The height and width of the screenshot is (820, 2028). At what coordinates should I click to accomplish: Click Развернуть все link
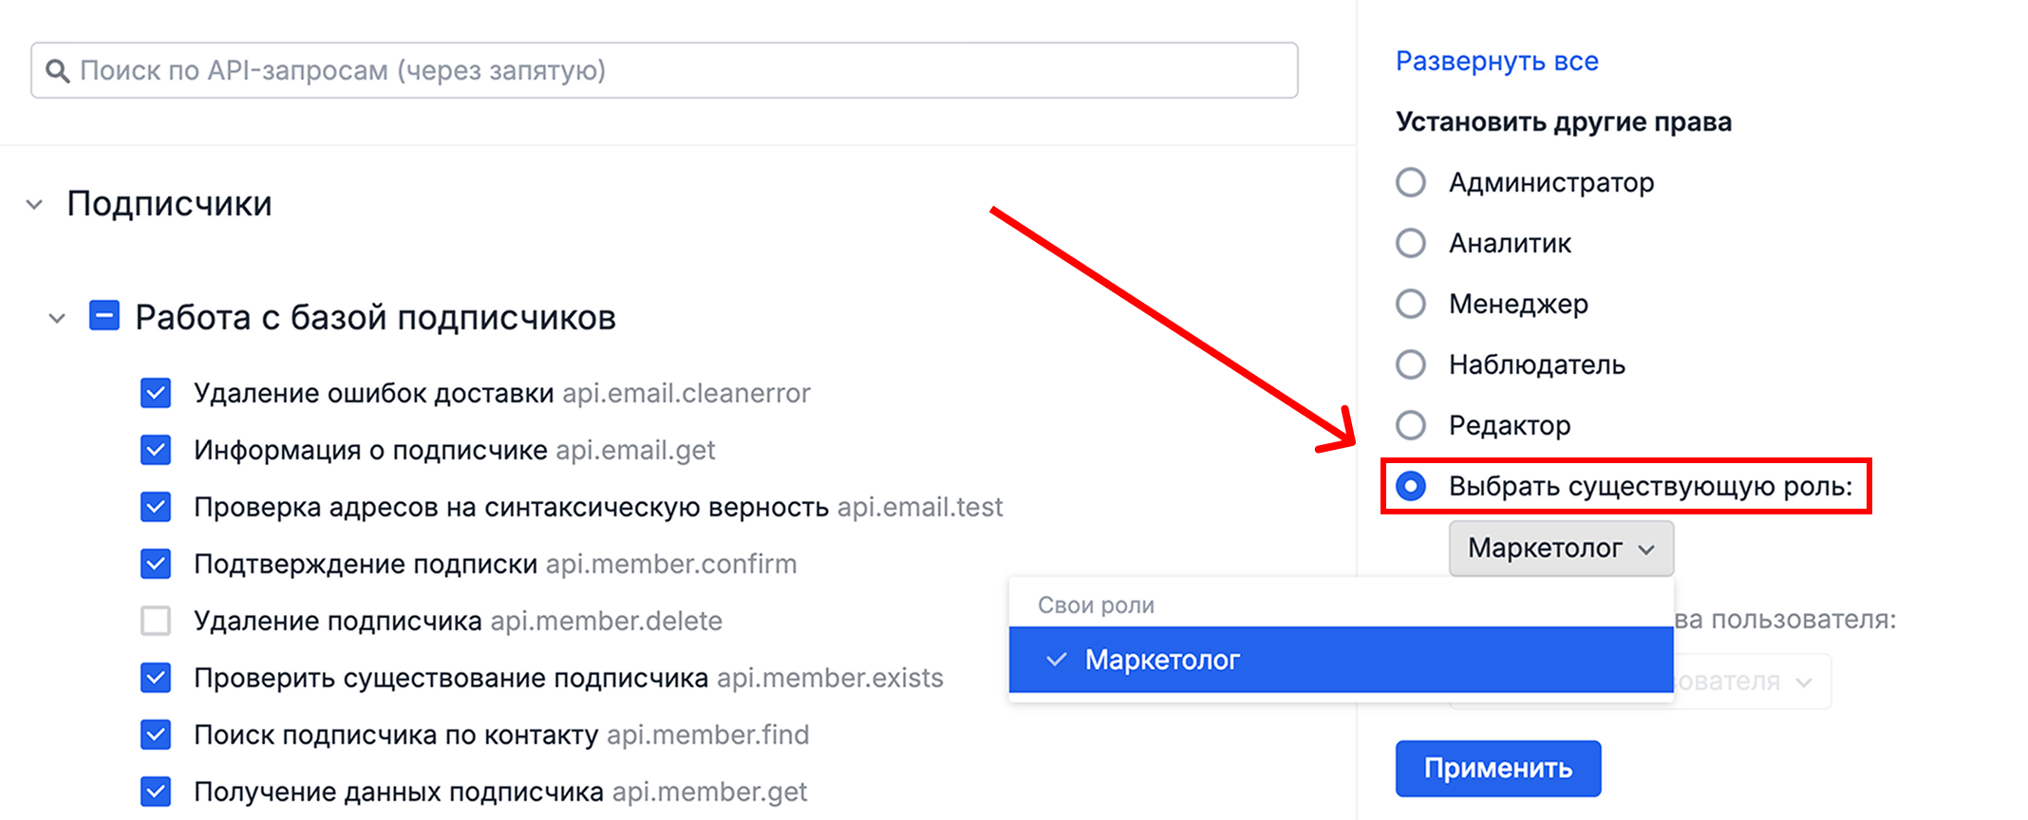1496,62
